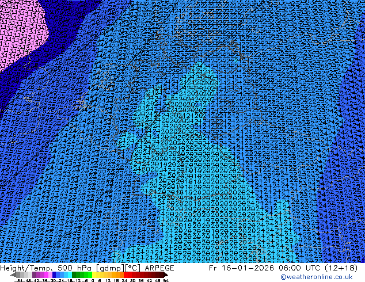Click the '-54' legend scale label
Image resolution: width=365 pixels, height=282 pixels.
[18, 280]
